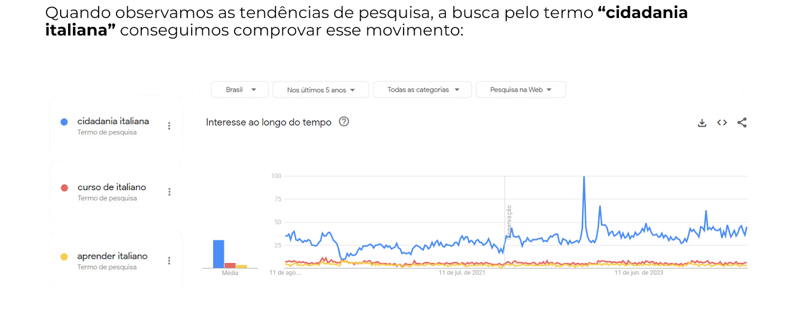Click the blue dot for "cidadania italiana"

tap(65, 121)
